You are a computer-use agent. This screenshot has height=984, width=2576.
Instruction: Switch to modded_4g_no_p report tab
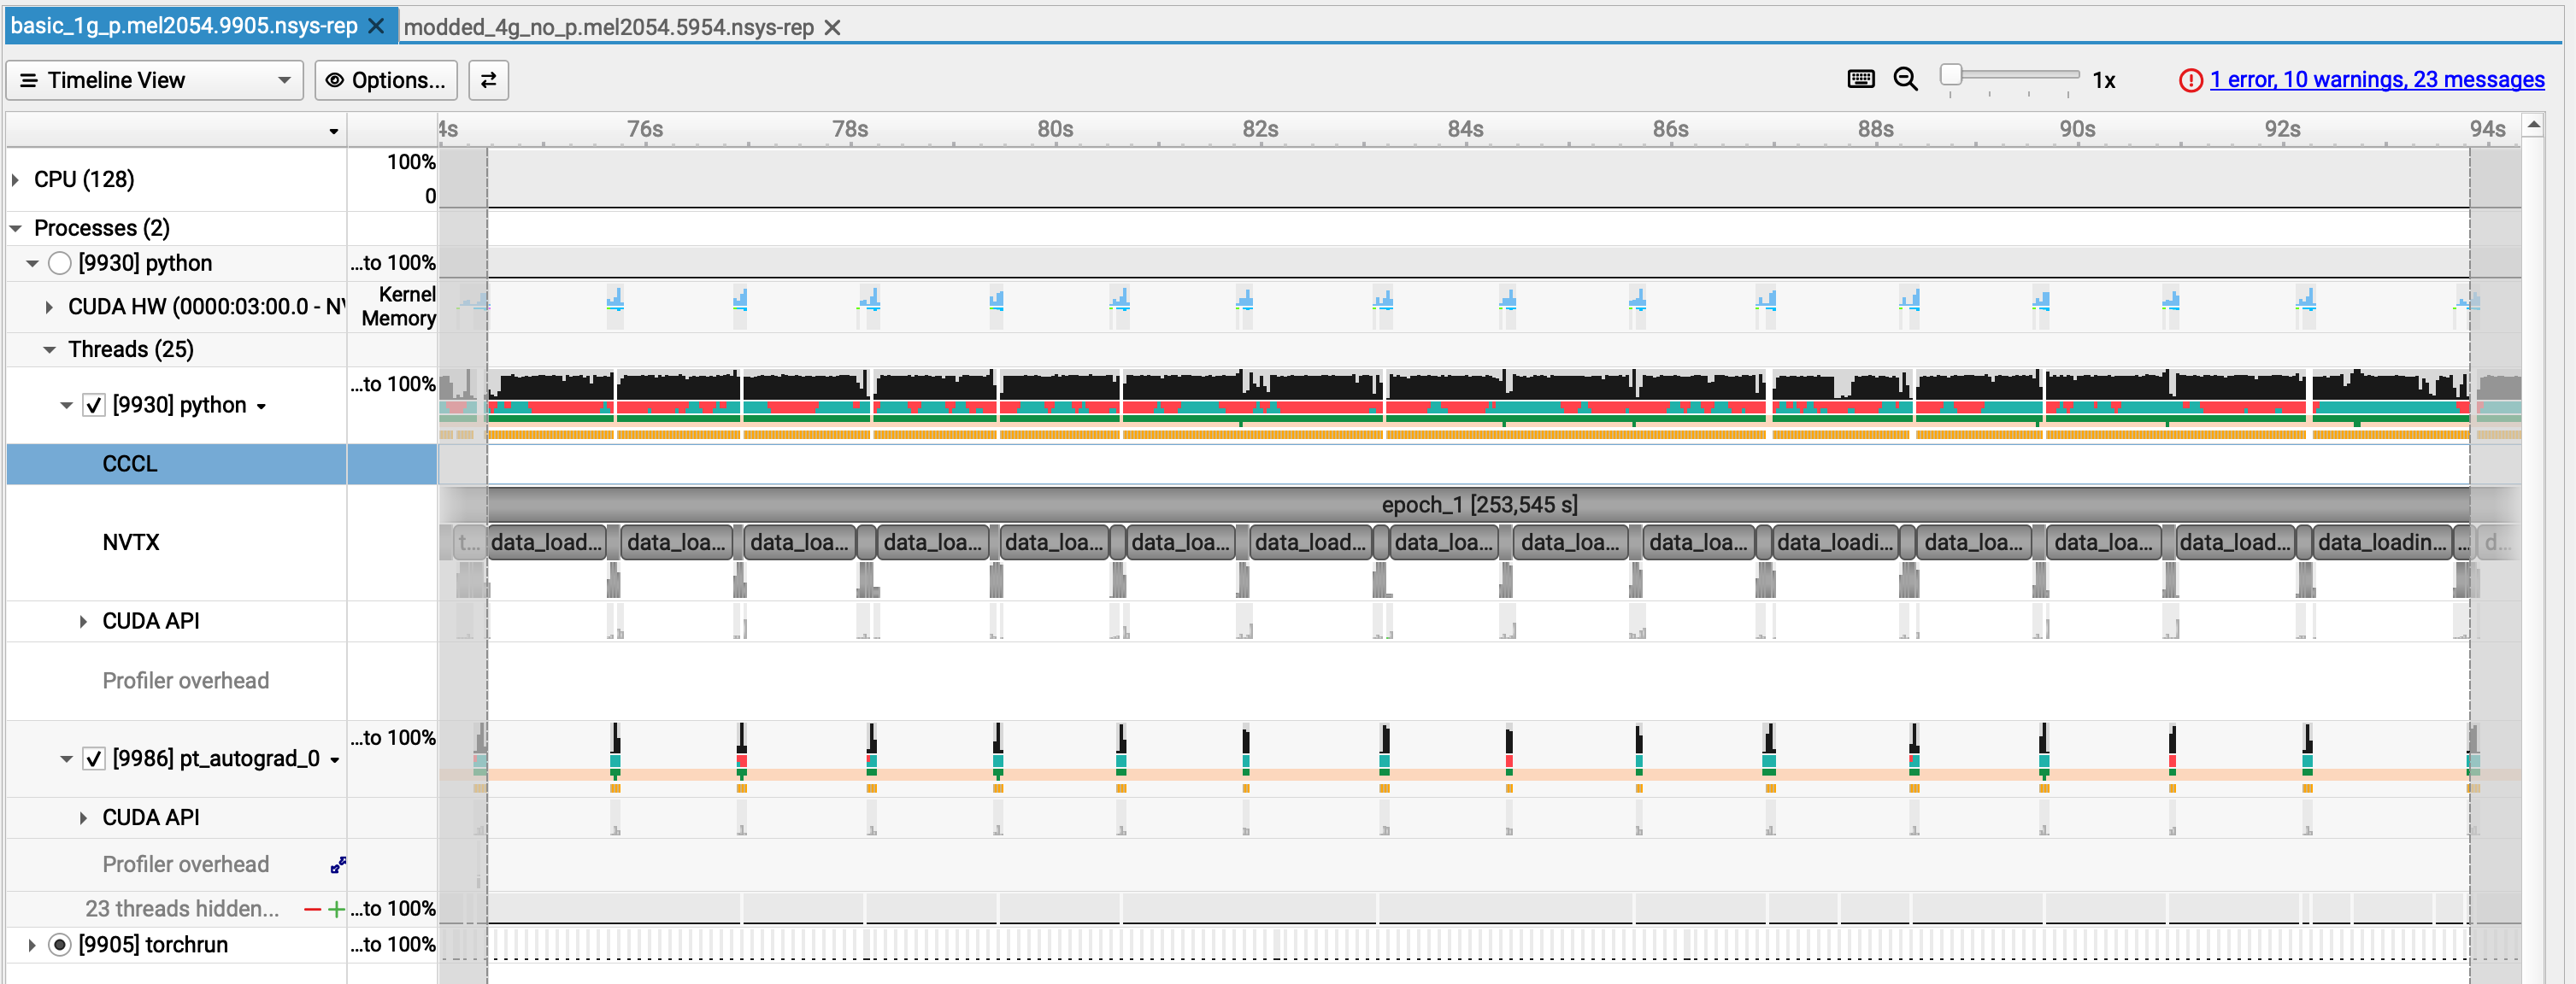coord(608,27)
